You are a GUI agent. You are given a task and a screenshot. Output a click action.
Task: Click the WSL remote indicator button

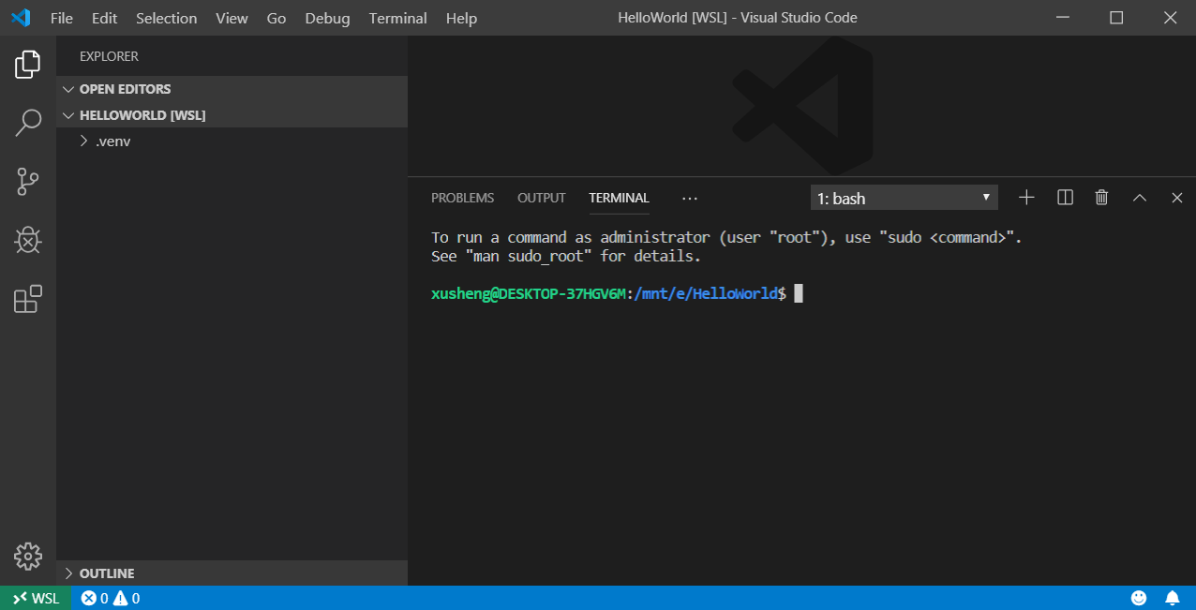[35, 598]
